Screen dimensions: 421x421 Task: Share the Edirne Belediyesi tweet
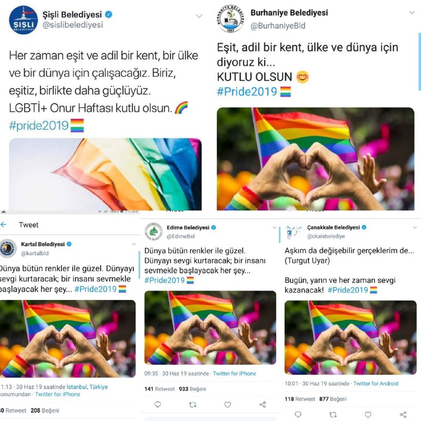(263, 404)
